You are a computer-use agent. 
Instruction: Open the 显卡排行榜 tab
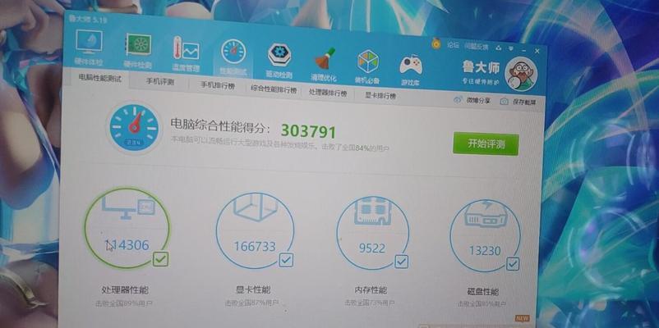(380, 96)
